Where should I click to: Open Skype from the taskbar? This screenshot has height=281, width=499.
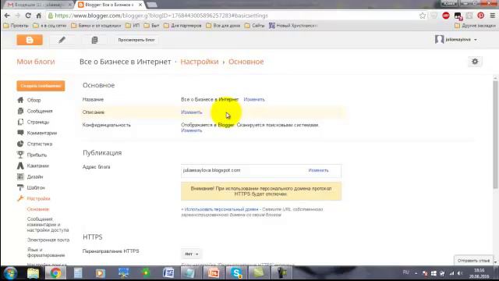coord(236,273)
